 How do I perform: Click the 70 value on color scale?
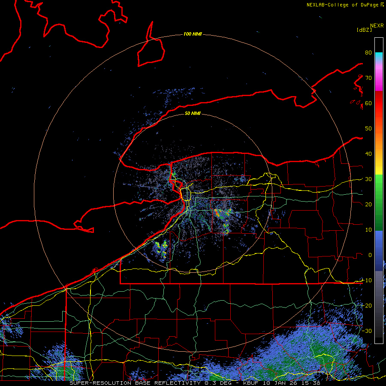click(368, 78)
